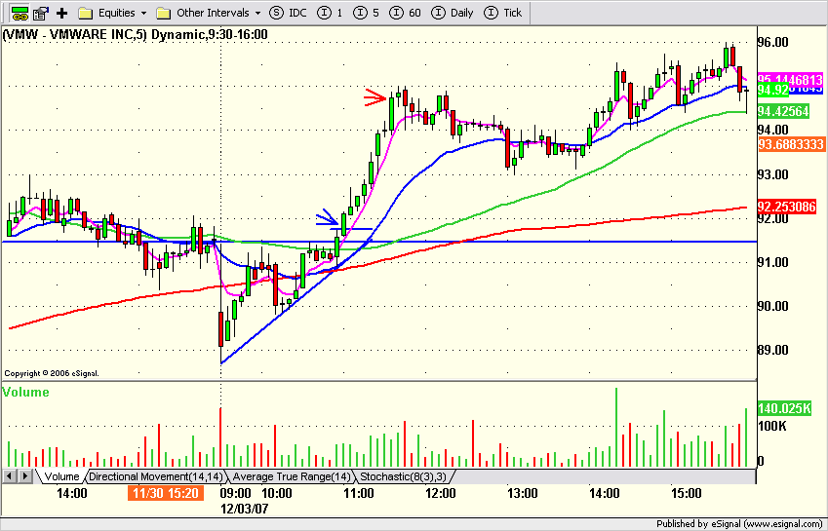Switch to 1-minute interval
Image resolution: width=828 pixels, height=531 pixels.
pyautogui.click(x=330, y=13)
